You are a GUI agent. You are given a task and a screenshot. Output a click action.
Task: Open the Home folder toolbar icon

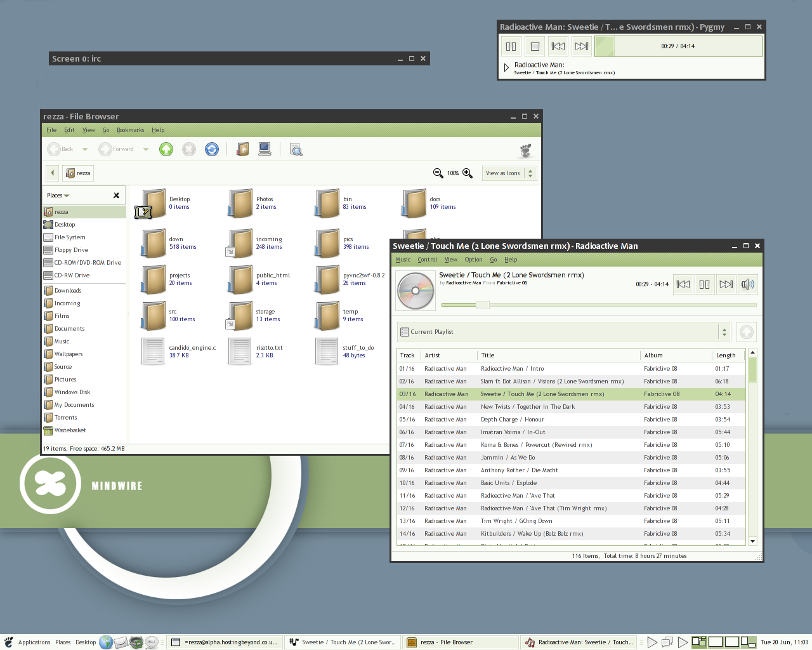point(242,149)
